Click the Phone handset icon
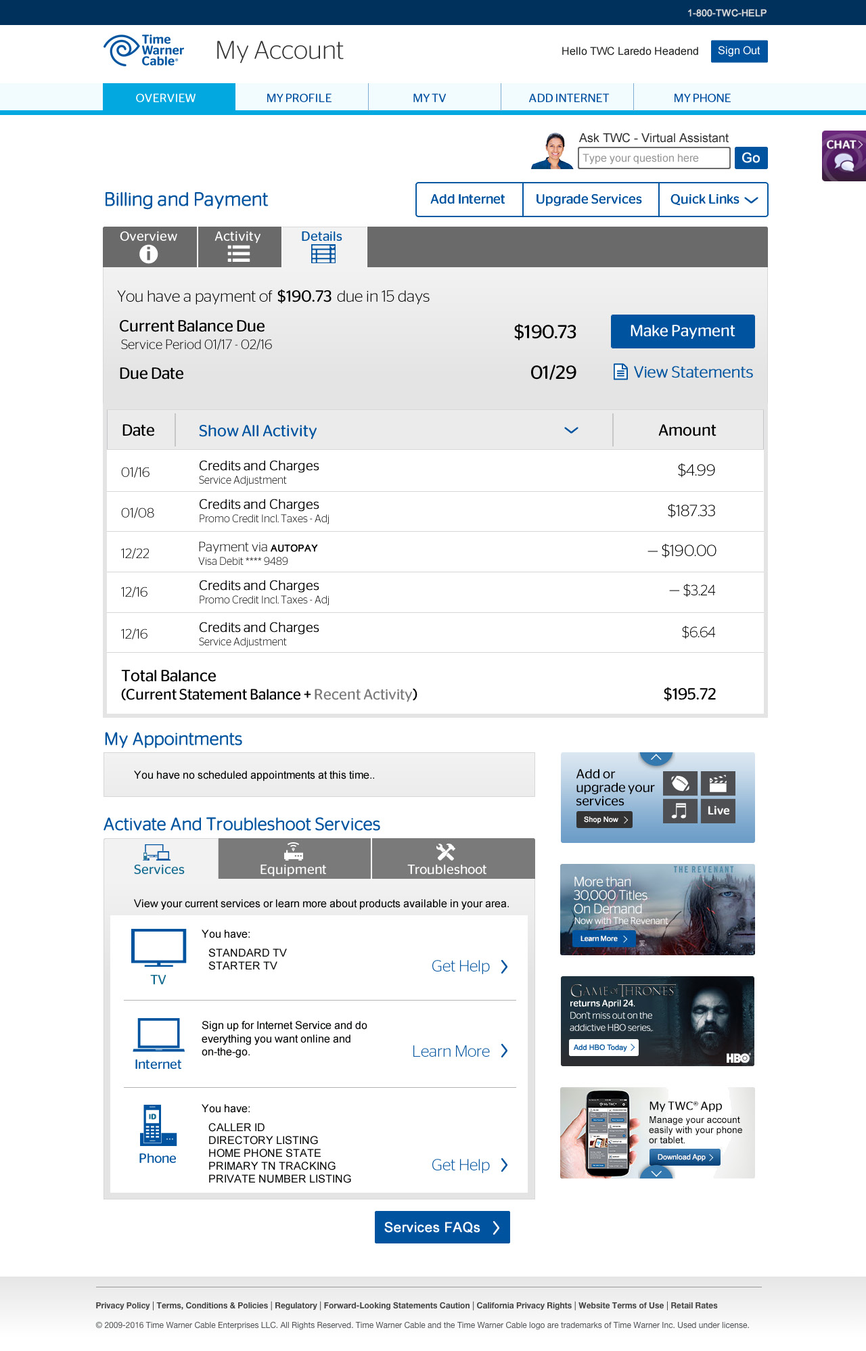This screenshot has width=866, height=1351. [158, 1125]
